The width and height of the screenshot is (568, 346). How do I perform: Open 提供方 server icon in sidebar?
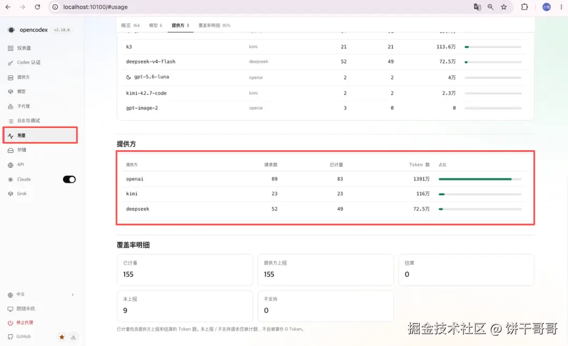(11, 77)
